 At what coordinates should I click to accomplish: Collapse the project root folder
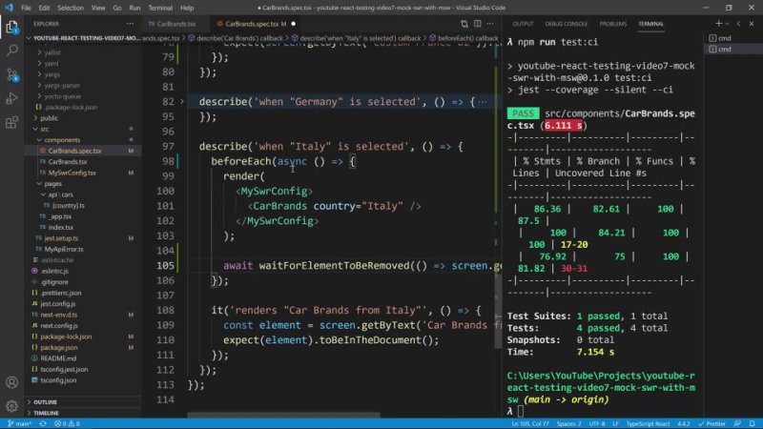(x=30, y=38)
